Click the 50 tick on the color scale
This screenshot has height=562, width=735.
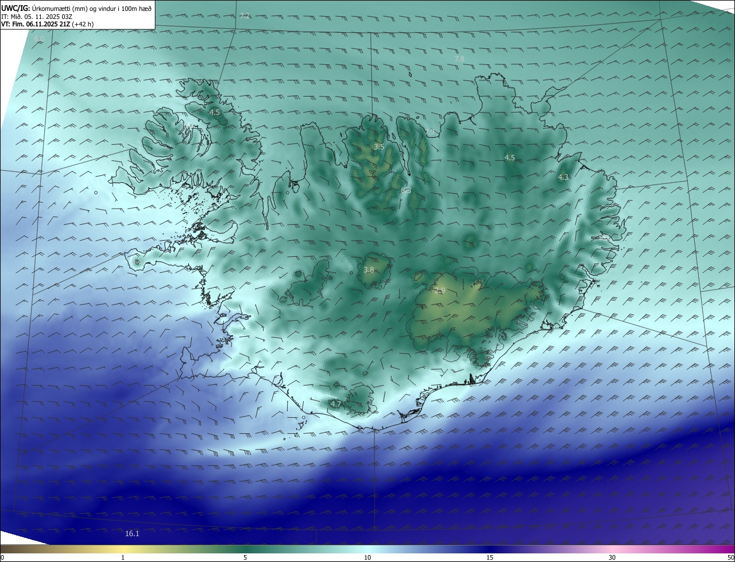pyautogui.click(x=730, y=557)
